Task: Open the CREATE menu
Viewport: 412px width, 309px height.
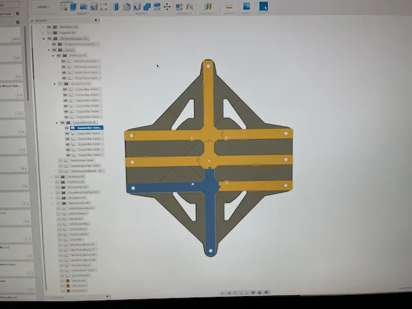Action: pyautogui.click(x=83, y=14)
